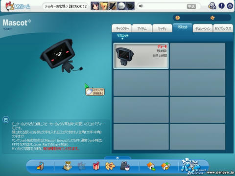Expand the bottom toolbar up-arrow handle

117,158
